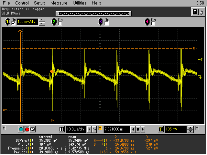
Task: Click the Bx vertical cursor marker label
Action: tap(52, 120)
